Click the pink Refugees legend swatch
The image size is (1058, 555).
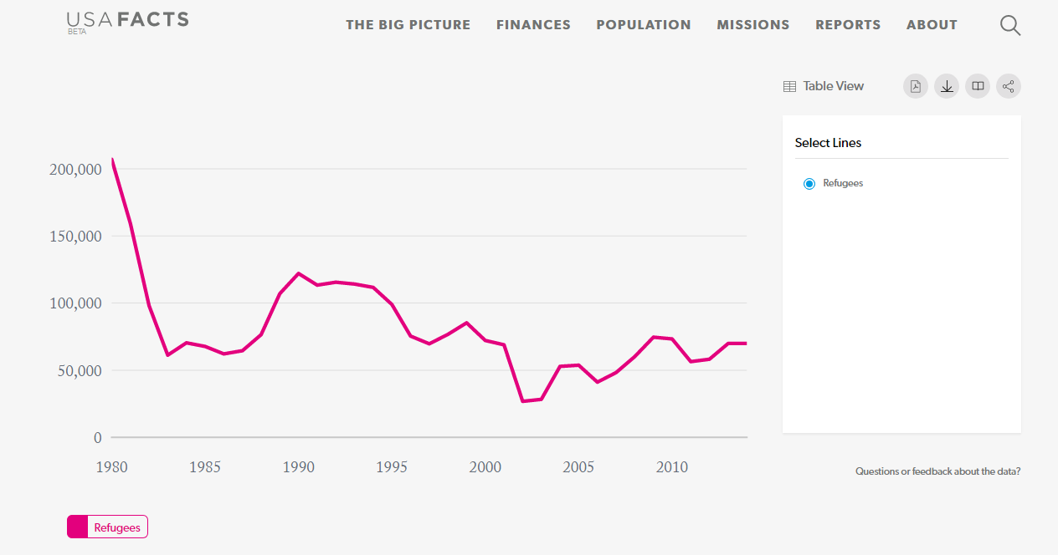coord(77,527)
